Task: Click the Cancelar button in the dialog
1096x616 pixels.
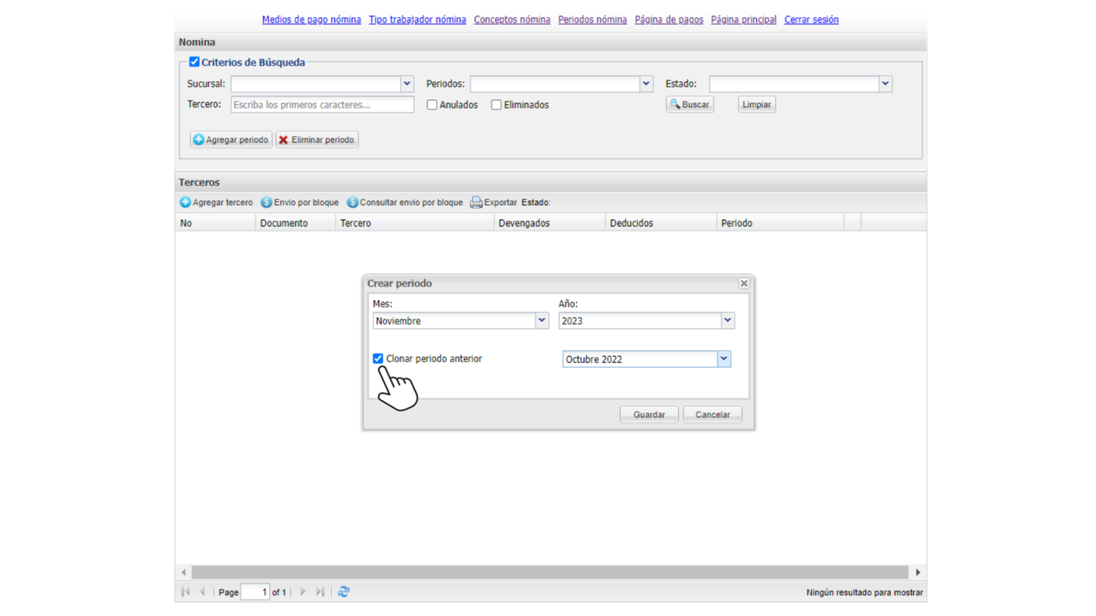Action: 712,414
